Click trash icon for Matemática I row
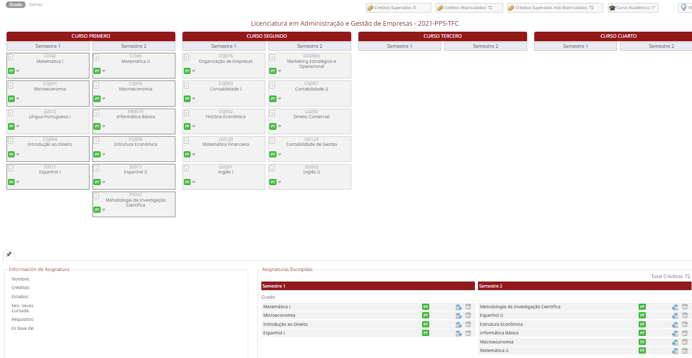692x358 pixels. click(x=468, y=307)
